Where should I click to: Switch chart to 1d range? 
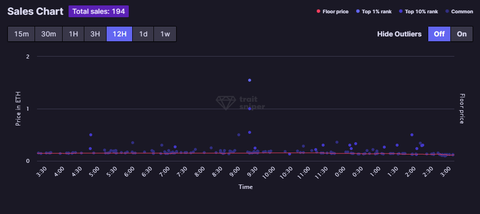(143, 34)
